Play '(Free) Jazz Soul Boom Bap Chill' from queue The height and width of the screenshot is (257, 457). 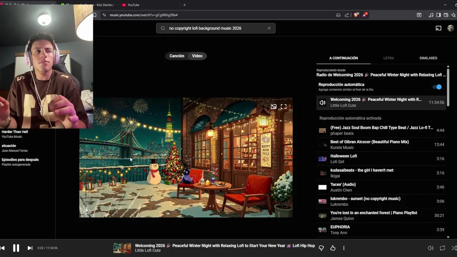[x=381, y=130]
